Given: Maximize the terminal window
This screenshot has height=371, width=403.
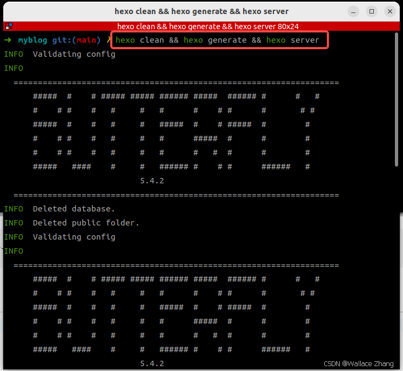Looking at the screenshot, I should click(x=371, y=11).
